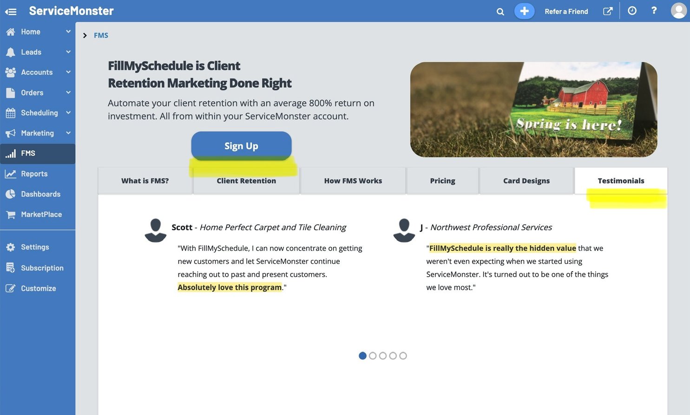Click the Scheduling calendar icon
This screenshot has height=415, width=690.
tap(10, 113)
